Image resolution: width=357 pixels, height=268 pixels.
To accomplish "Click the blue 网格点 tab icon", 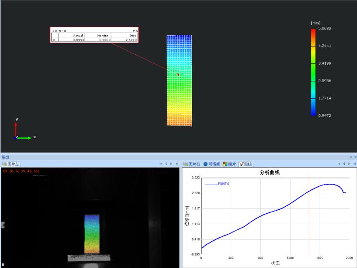I will tap(205, 164).
